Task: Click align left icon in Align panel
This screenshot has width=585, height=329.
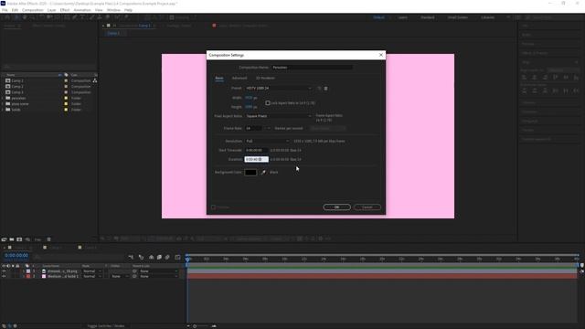Action: click(x=524, y=77)
